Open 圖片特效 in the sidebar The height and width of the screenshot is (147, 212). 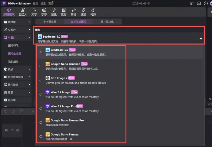click(13, 46)
